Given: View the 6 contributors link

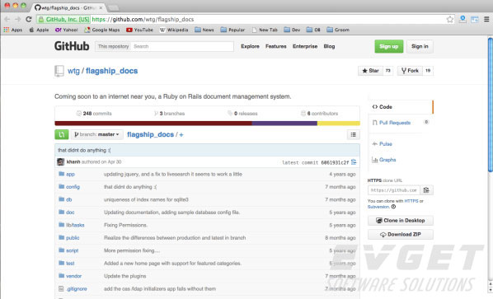Looking at the screenshot, I should click(x=319, y=114).
